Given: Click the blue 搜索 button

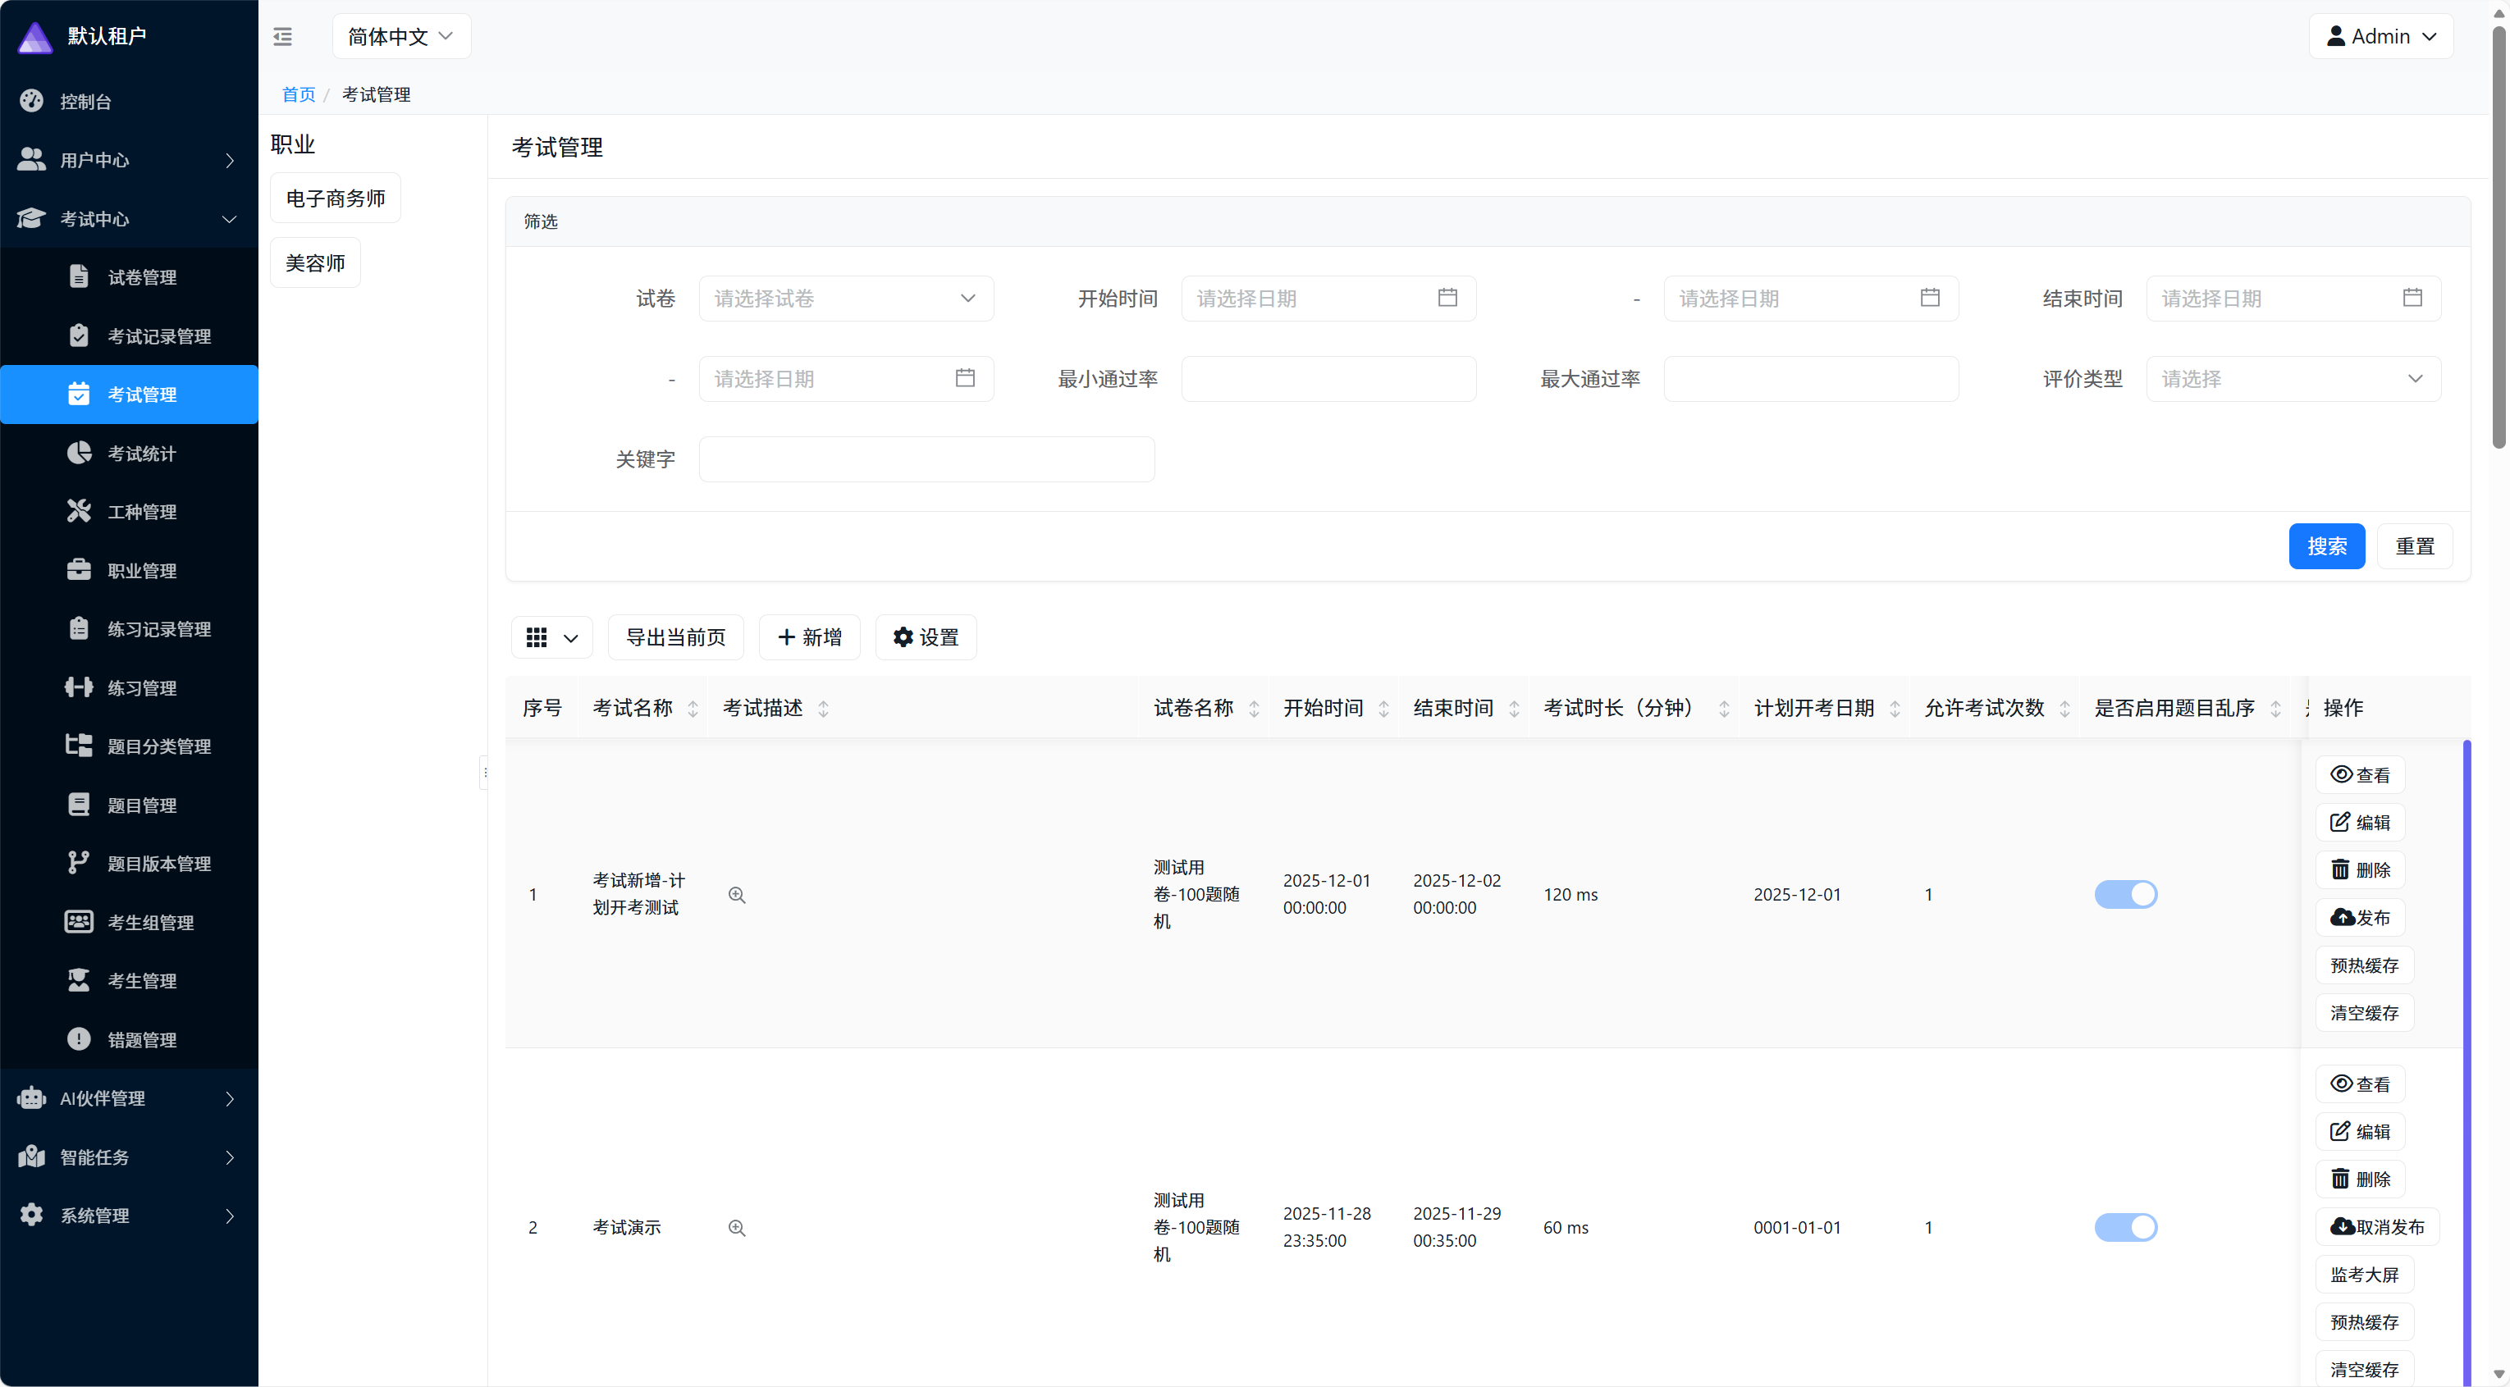Looking at the screenshot, I should pyautogui.click(x=2326, y=546).
